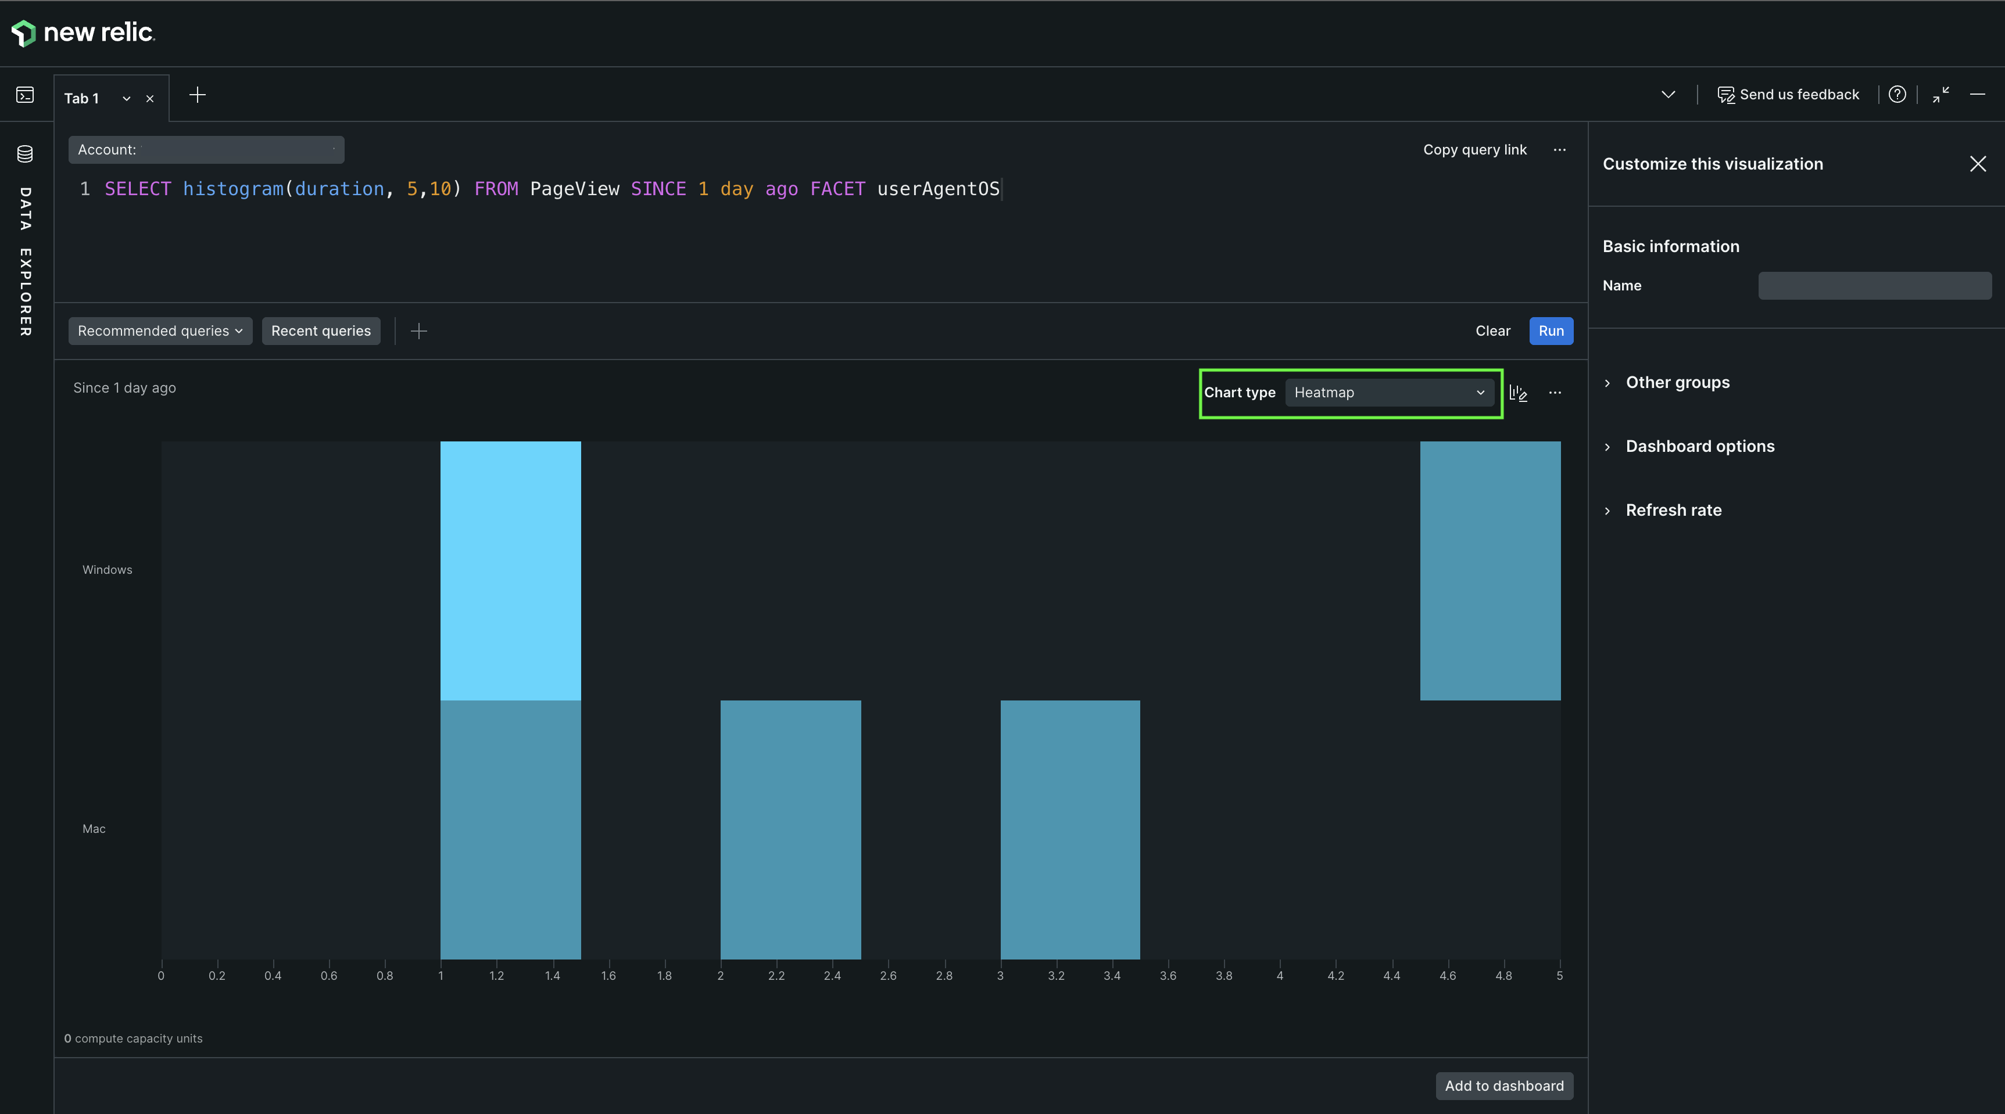The width and height of the screenshot is (2005, 1114).
Task: Open the Tab 1 options chevron
Action: pos(126,99)
